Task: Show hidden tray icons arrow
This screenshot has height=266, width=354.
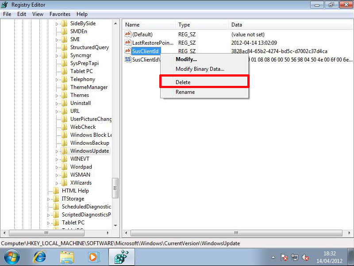Action: click(x=273, y=257)
